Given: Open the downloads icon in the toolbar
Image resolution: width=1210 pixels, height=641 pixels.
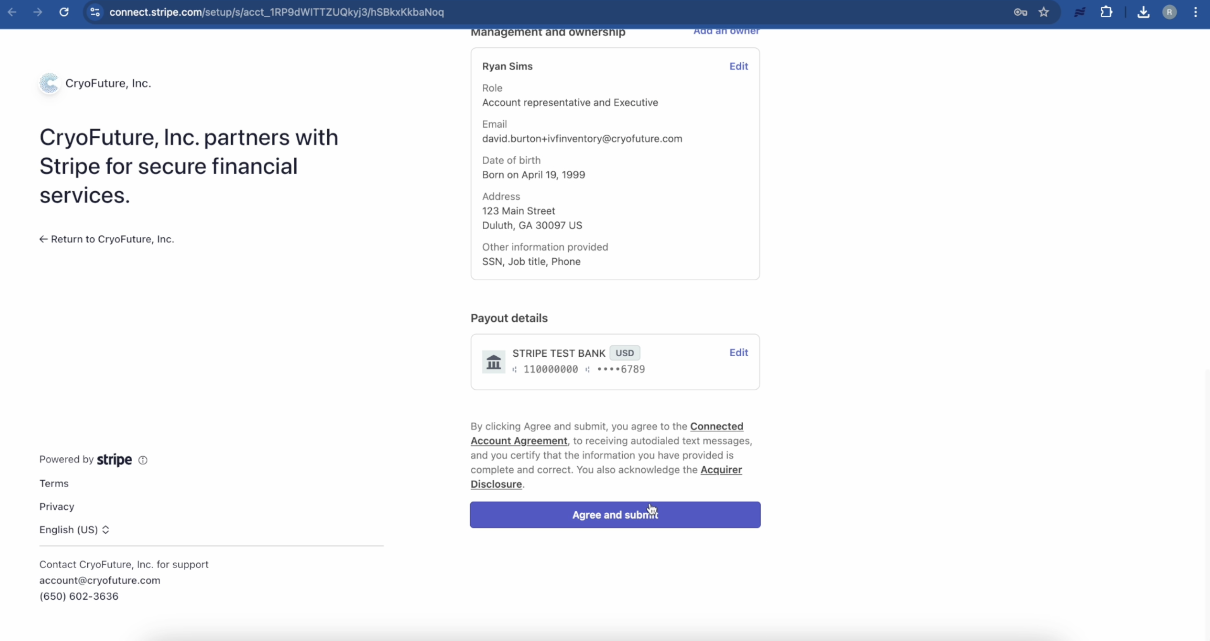Looking at the screenshot, I should point(1143,12).
